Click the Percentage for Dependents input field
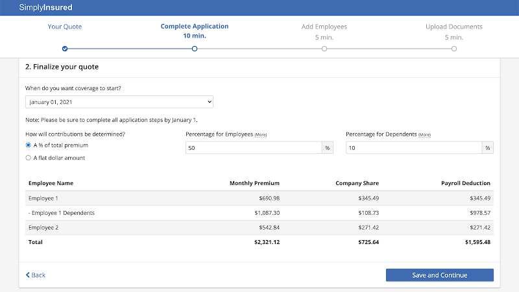The image size is (519, 292). 413,148
